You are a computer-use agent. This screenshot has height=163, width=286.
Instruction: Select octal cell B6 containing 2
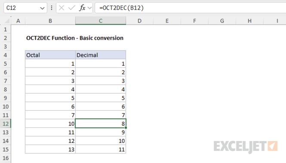[50, 72]
